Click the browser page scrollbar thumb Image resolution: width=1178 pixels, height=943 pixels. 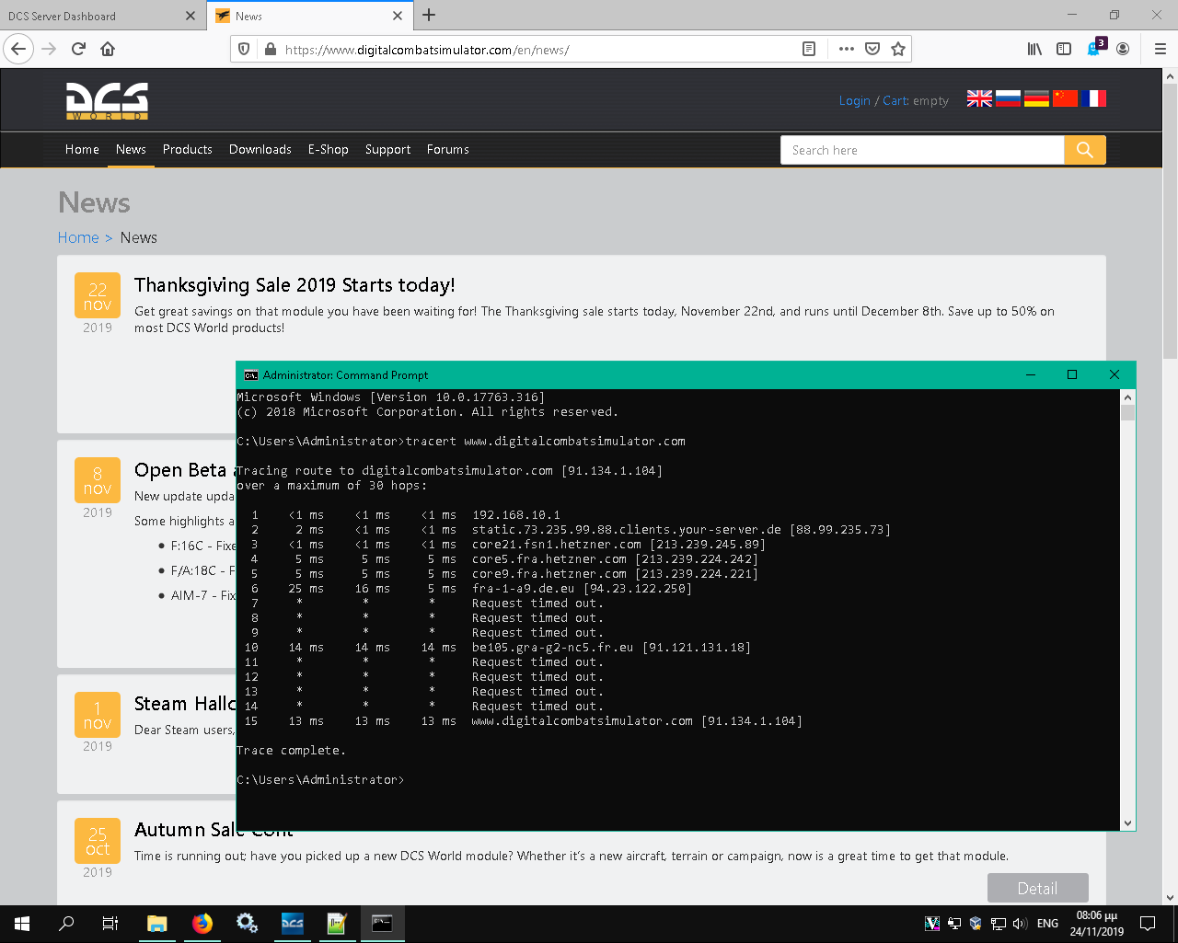[x=1171, y=221]
